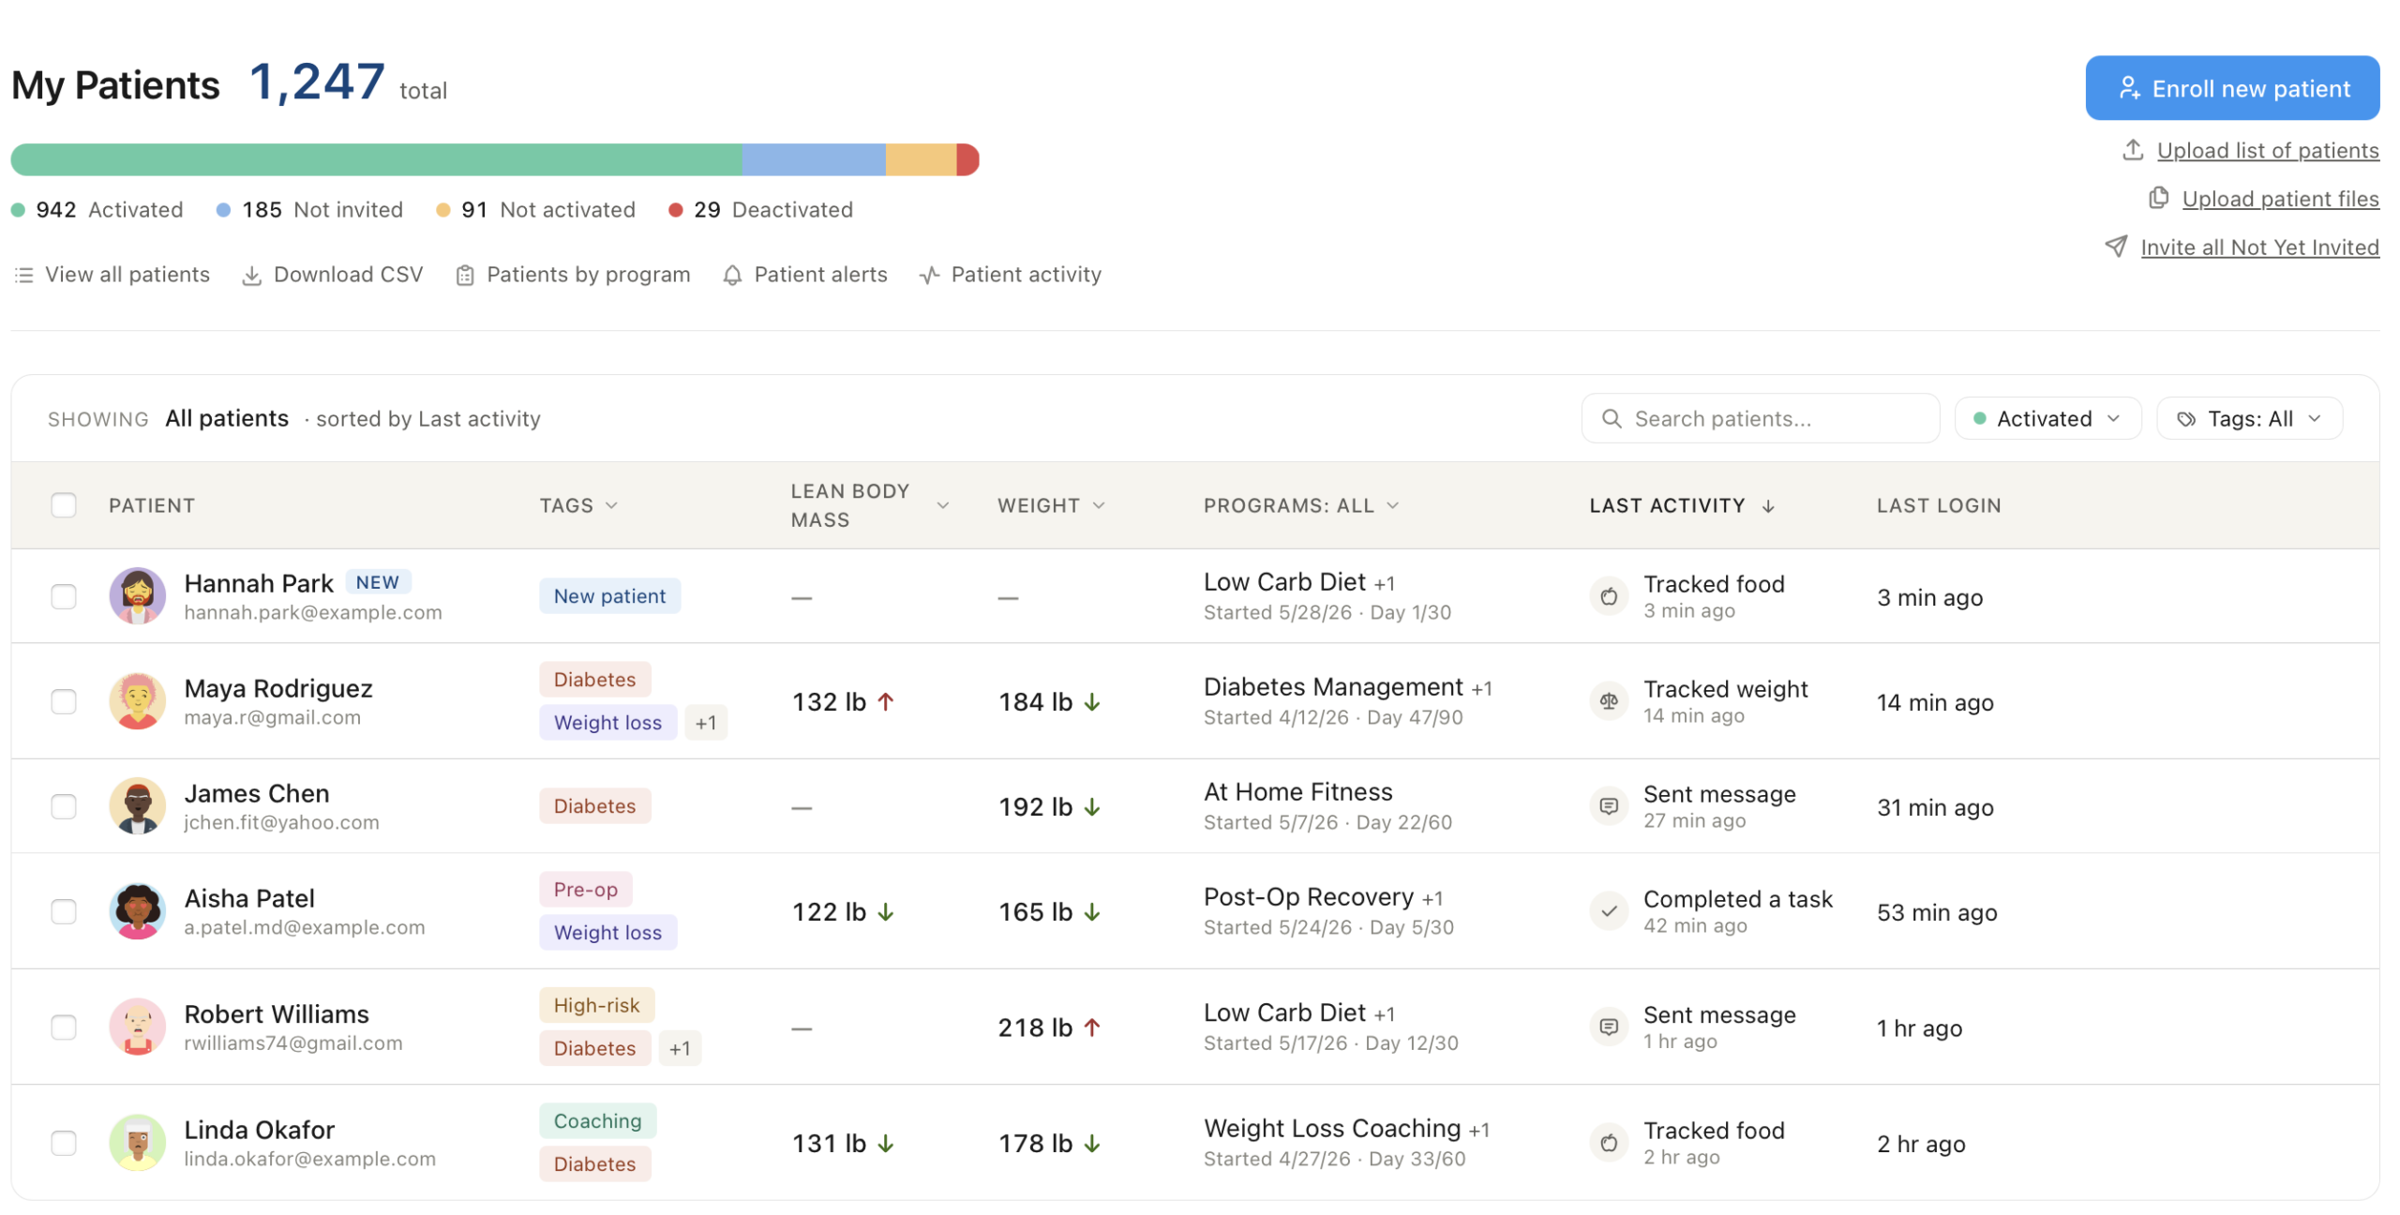This screenshot has width=2400, height=1215.
Task: Click the pulse icon beside Patient activity
Action: pos(929,276)
